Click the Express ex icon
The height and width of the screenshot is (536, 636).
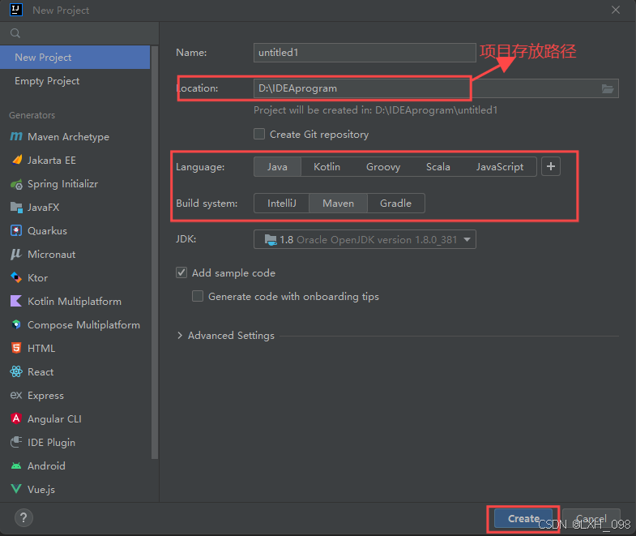click(16, 395)
